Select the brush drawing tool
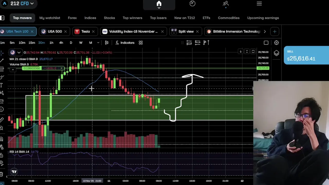The height and width of the screenshot is (185, 329). pyautogui.click(x=2, y=77)
